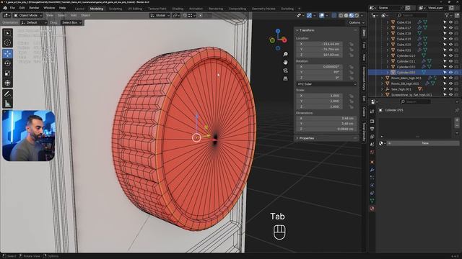Click the pin icon next to Cylinder.055
The height and width of the screenshot is (259, 462).
(457, 110)
